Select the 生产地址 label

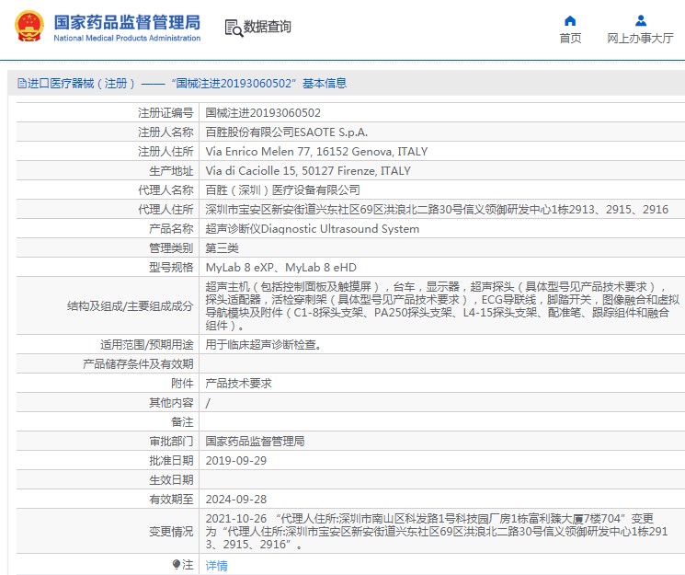click(x=171, y=170)
